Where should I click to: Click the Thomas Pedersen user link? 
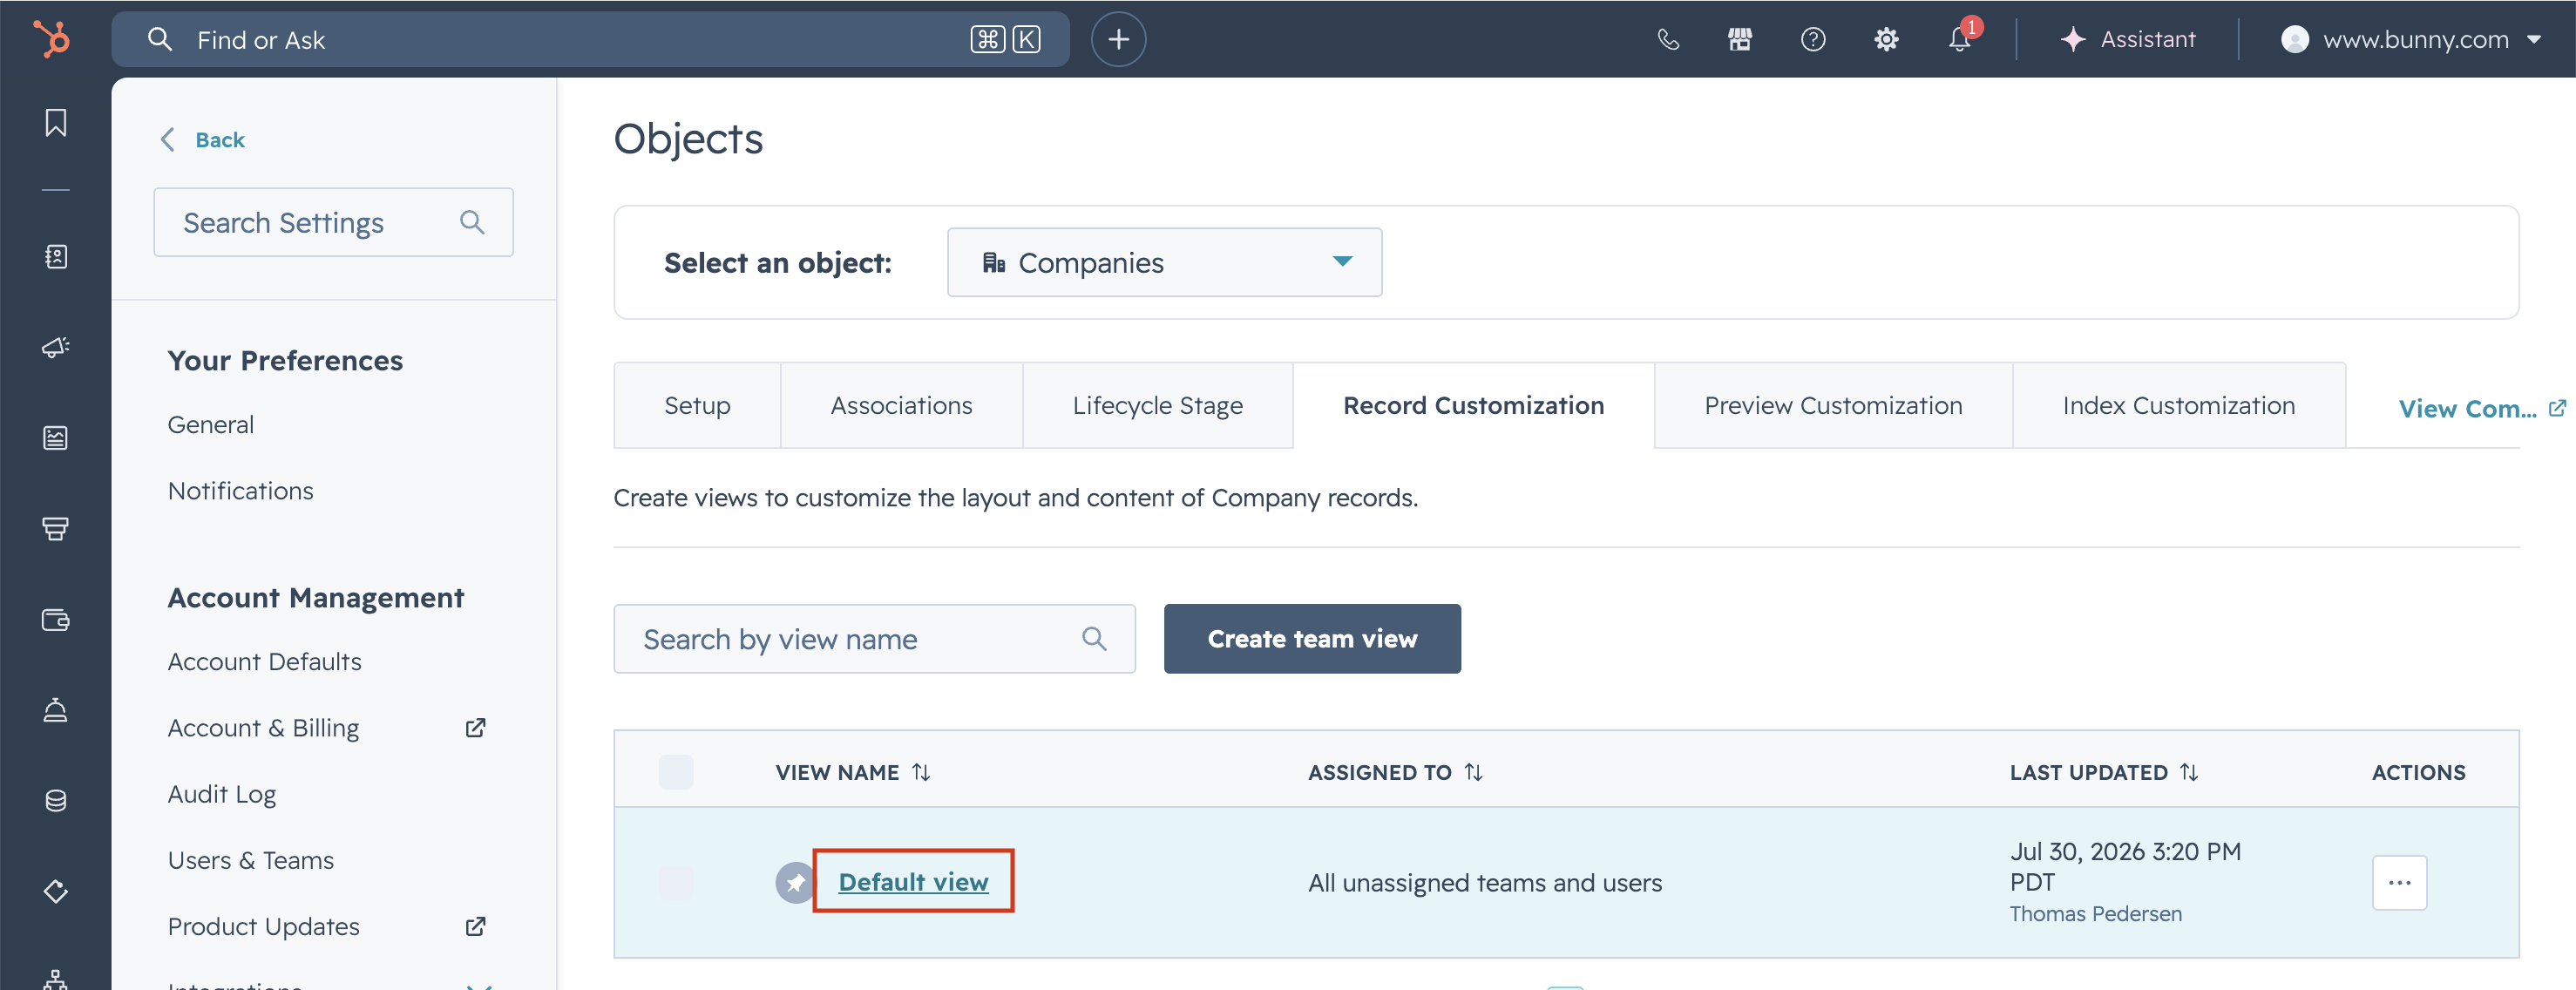pos(2095,913)
